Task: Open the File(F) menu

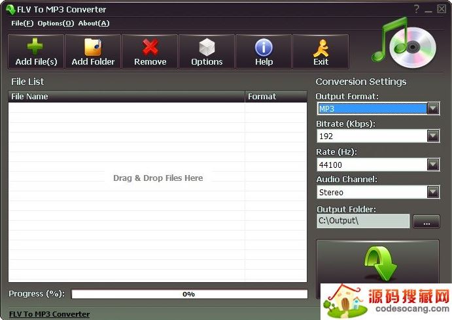Action: coord(22,24)
